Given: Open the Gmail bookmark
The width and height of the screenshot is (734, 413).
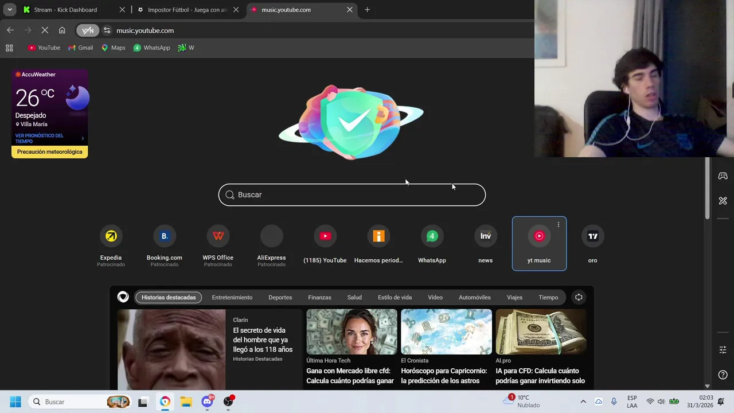Looking at the screenshot, I should 80,48.
